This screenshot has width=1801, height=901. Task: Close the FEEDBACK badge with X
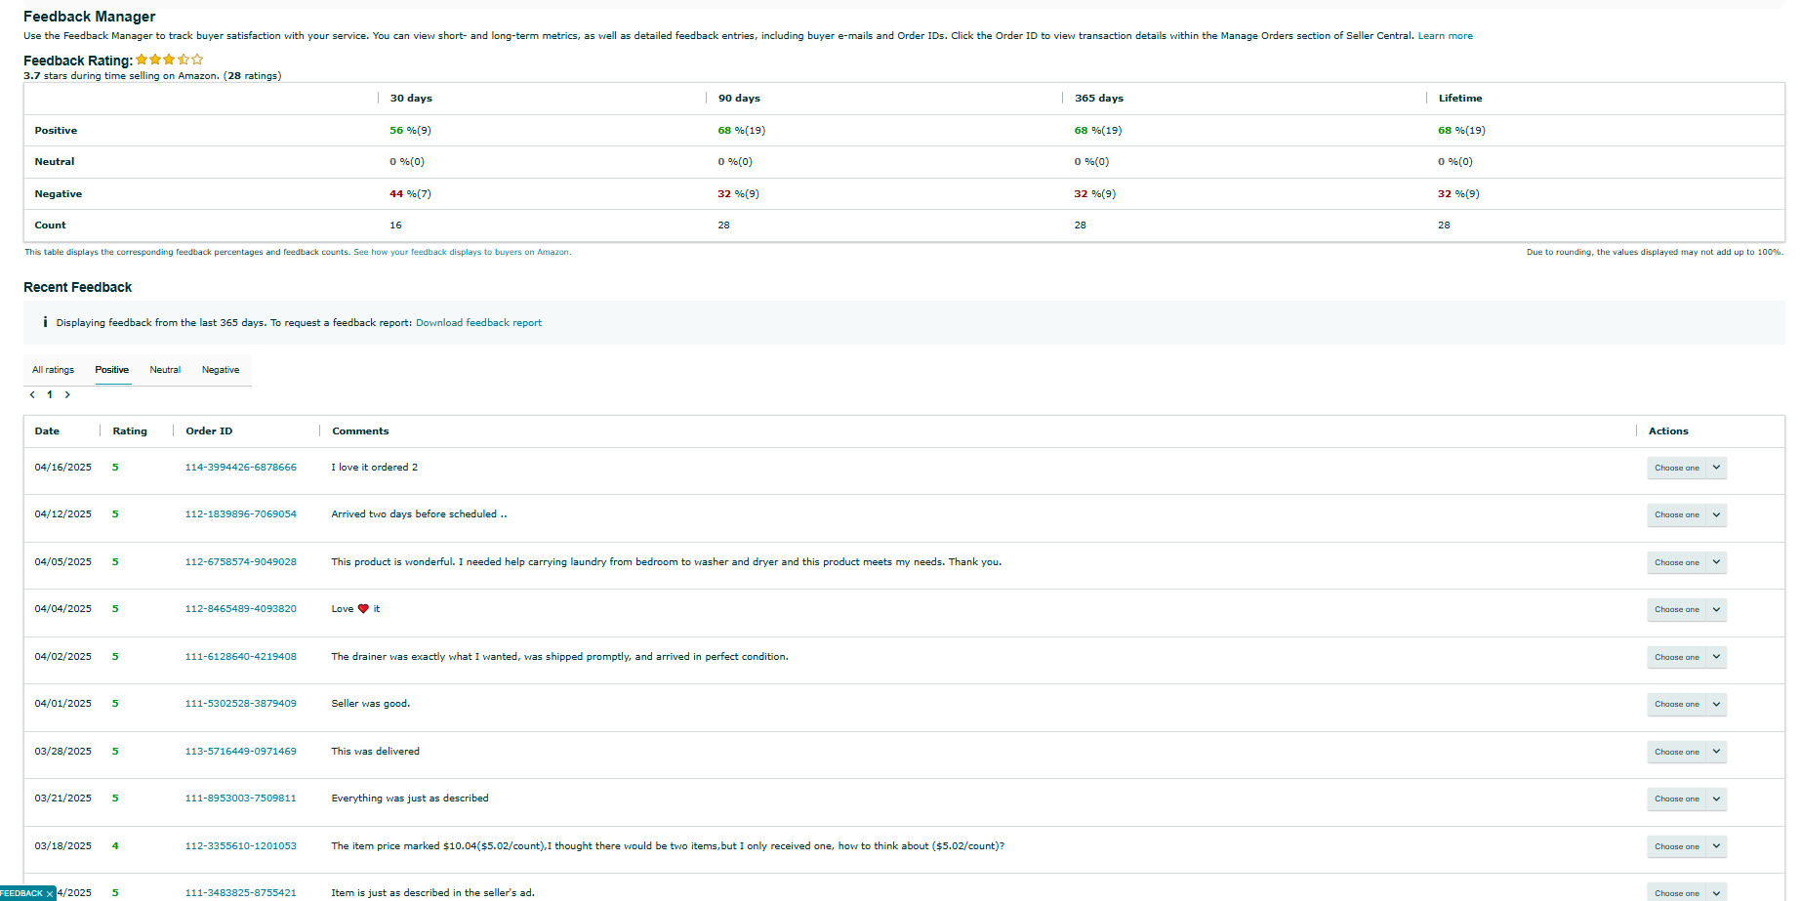click(x=50, y=894)
